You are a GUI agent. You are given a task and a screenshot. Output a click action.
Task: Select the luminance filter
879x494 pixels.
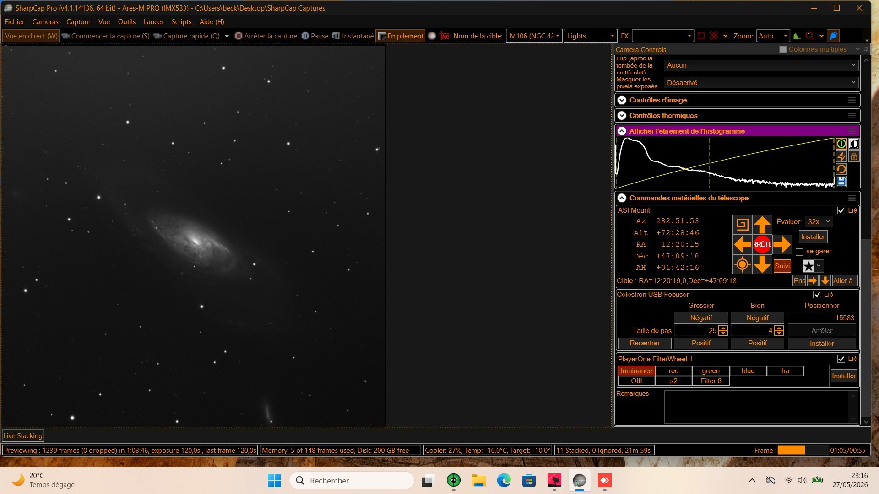[x=636, y=371]
